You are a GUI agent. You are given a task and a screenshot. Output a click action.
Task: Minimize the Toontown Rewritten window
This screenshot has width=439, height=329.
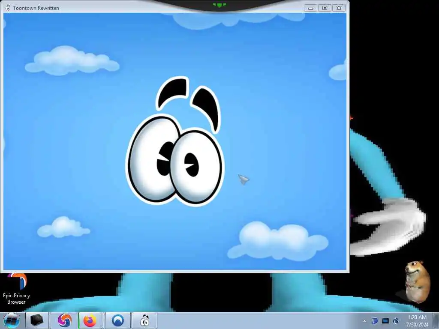click(x=310, y=8)
